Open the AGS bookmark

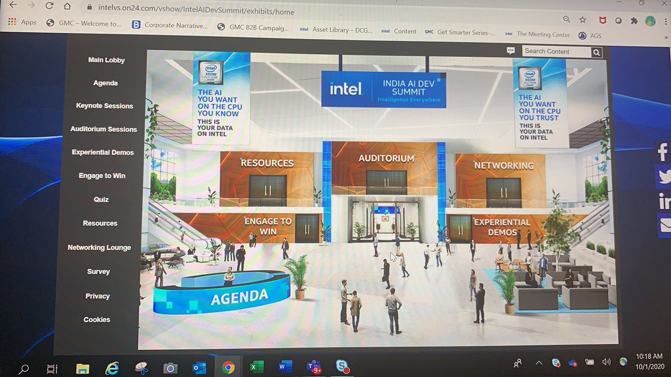point(590,36)
